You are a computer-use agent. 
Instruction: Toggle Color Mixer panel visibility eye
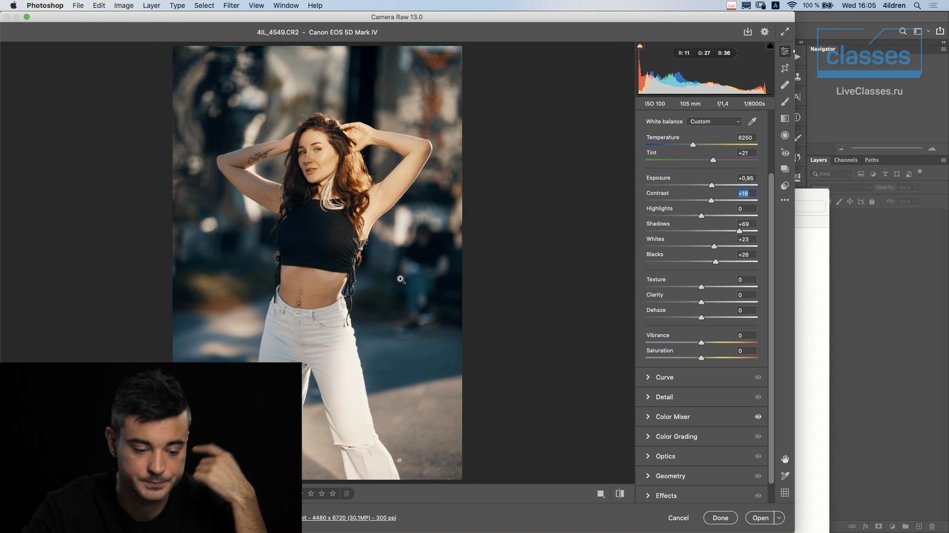[x=758, y=417]
